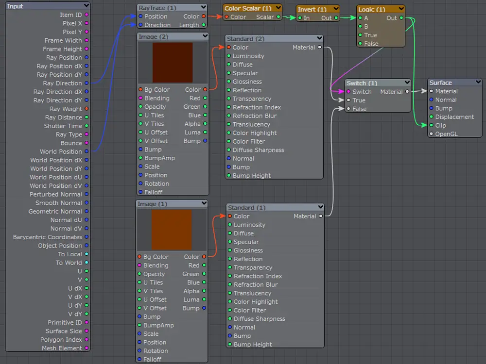Click the World Position socket in Input node
Image resolution: width=486 pixels, height=364 pixels.
point(87,151)
